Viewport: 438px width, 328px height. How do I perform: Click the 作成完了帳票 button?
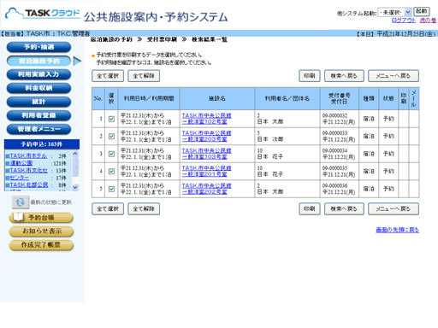[41, 245]
